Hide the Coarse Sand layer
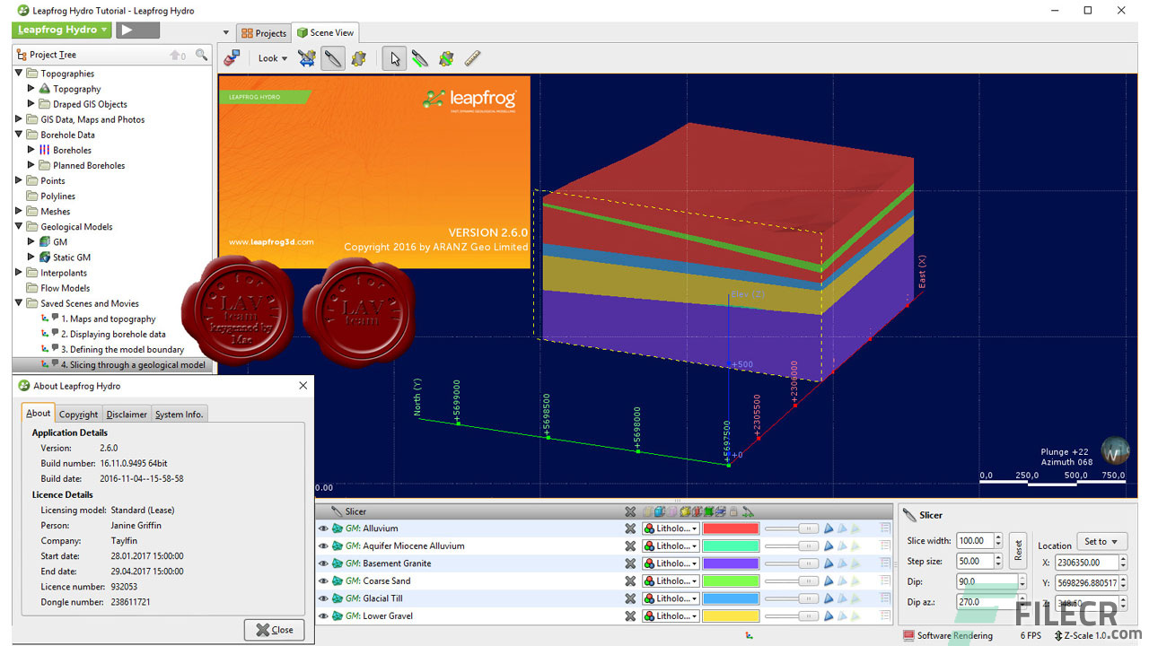Image resolution: width=1149 pixels, height=646 pixels. pos(323,581)
